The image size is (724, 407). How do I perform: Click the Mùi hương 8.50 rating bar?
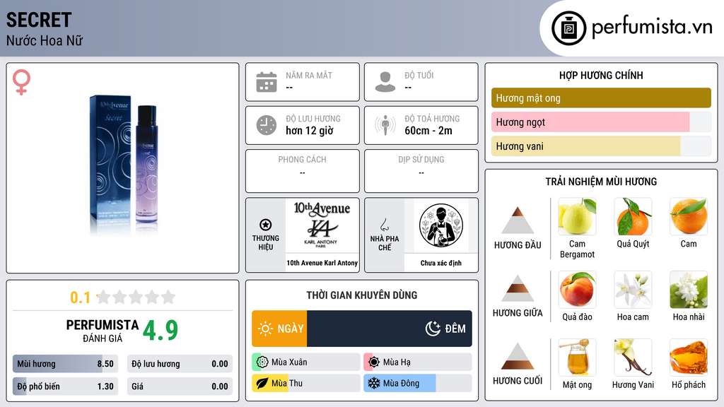(65, 364)
